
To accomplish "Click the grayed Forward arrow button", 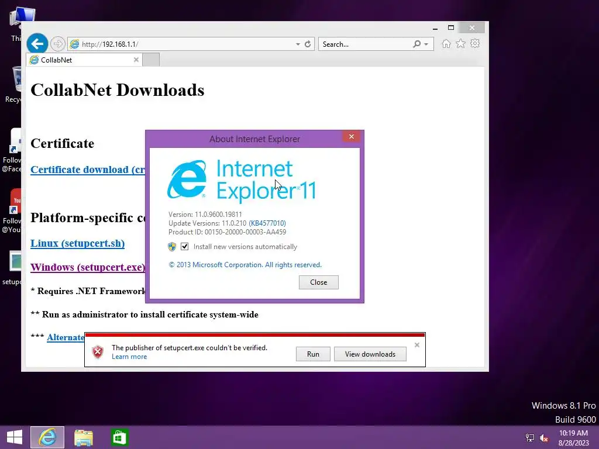I will [58, 44].
